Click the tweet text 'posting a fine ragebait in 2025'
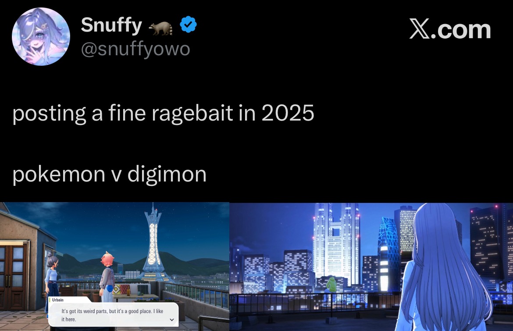The image size is (513, 331). pos(163,114)
